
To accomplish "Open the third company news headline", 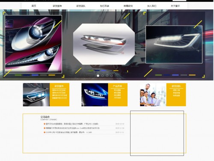I will (69, 132).
